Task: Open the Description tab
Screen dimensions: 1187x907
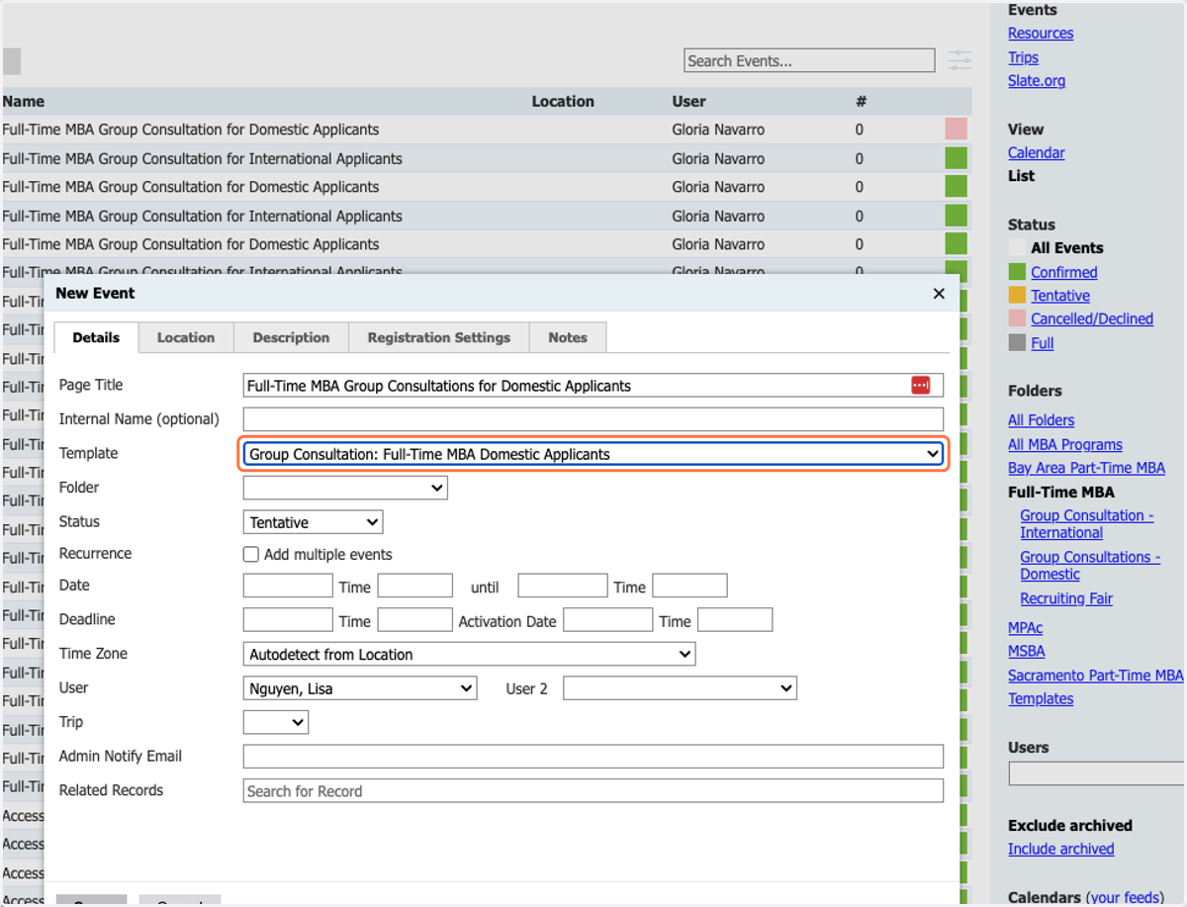Action: click(291, 337)
